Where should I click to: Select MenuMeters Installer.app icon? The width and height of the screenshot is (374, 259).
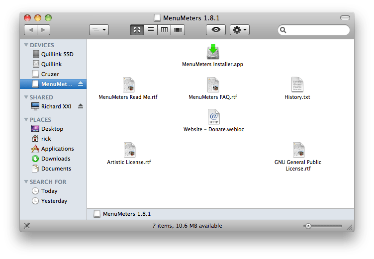(213, 52)
